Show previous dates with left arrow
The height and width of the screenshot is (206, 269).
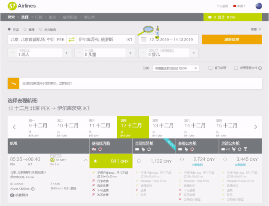point(14,127)
